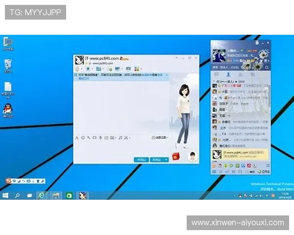
Task: Open the skin changer icon in the QQ panel title bar
Action: [257, 43]
